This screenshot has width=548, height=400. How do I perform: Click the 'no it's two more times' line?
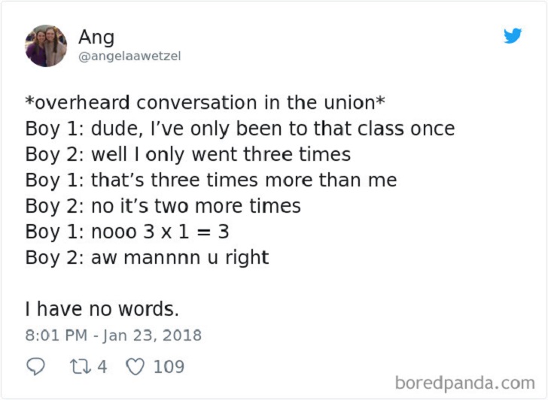pyautogui.click(x=163, y=206)
